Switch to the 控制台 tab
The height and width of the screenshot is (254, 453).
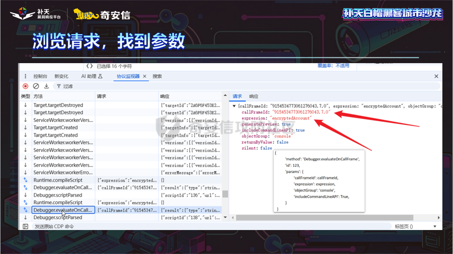40,76
